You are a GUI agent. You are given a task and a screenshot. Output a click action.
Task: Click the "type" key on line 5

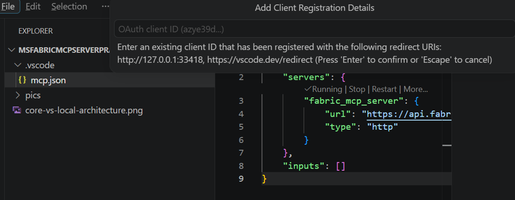point(340,127)
